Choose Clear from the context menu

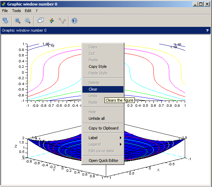tap(93, 89)
